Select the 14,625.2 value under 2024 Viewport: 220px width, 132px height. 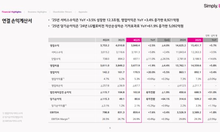point(180,45)
